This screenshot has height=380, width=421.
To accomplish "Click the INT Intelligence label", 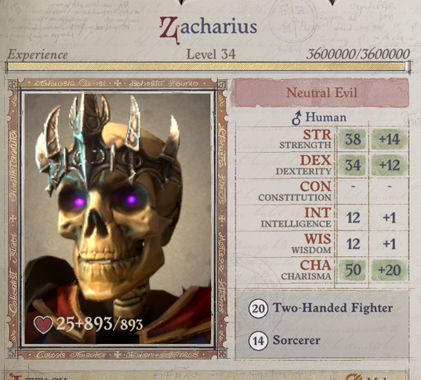I will [296, 217].
